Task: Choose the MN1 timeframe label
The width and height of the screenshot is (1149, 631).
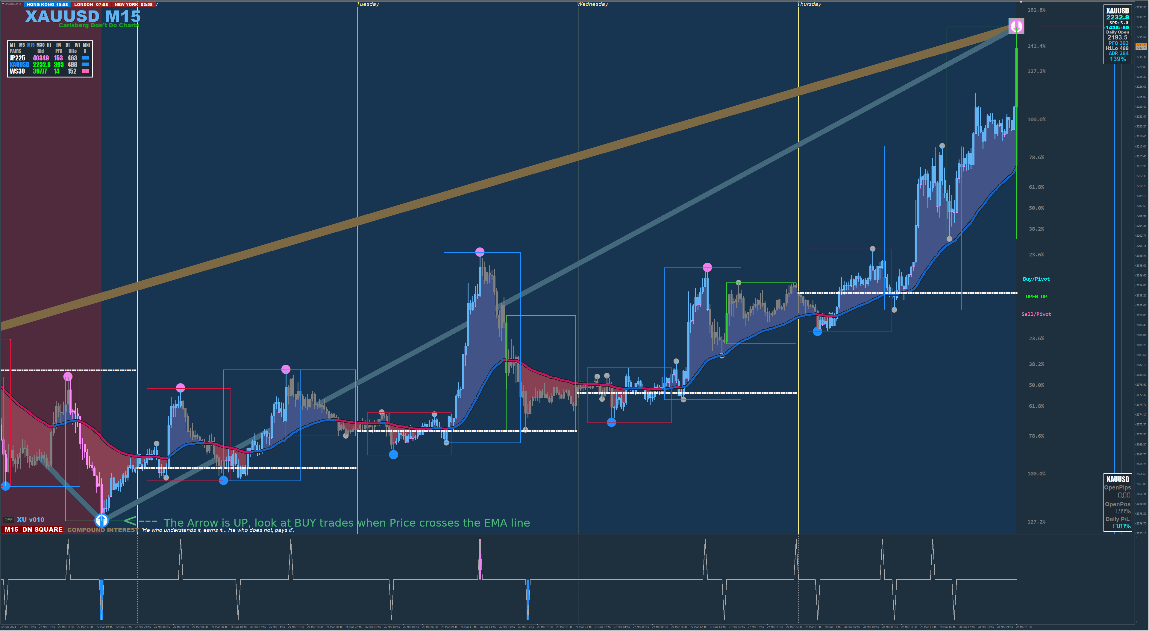Action: [87, 45]
